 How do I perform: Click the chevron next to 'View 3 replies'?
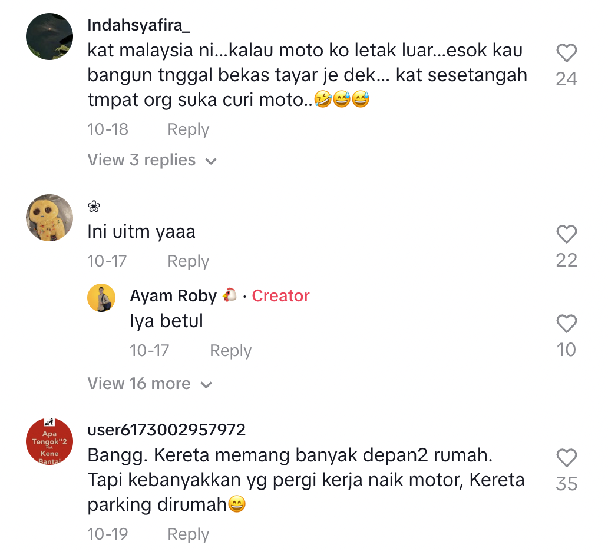coord(211,161)
